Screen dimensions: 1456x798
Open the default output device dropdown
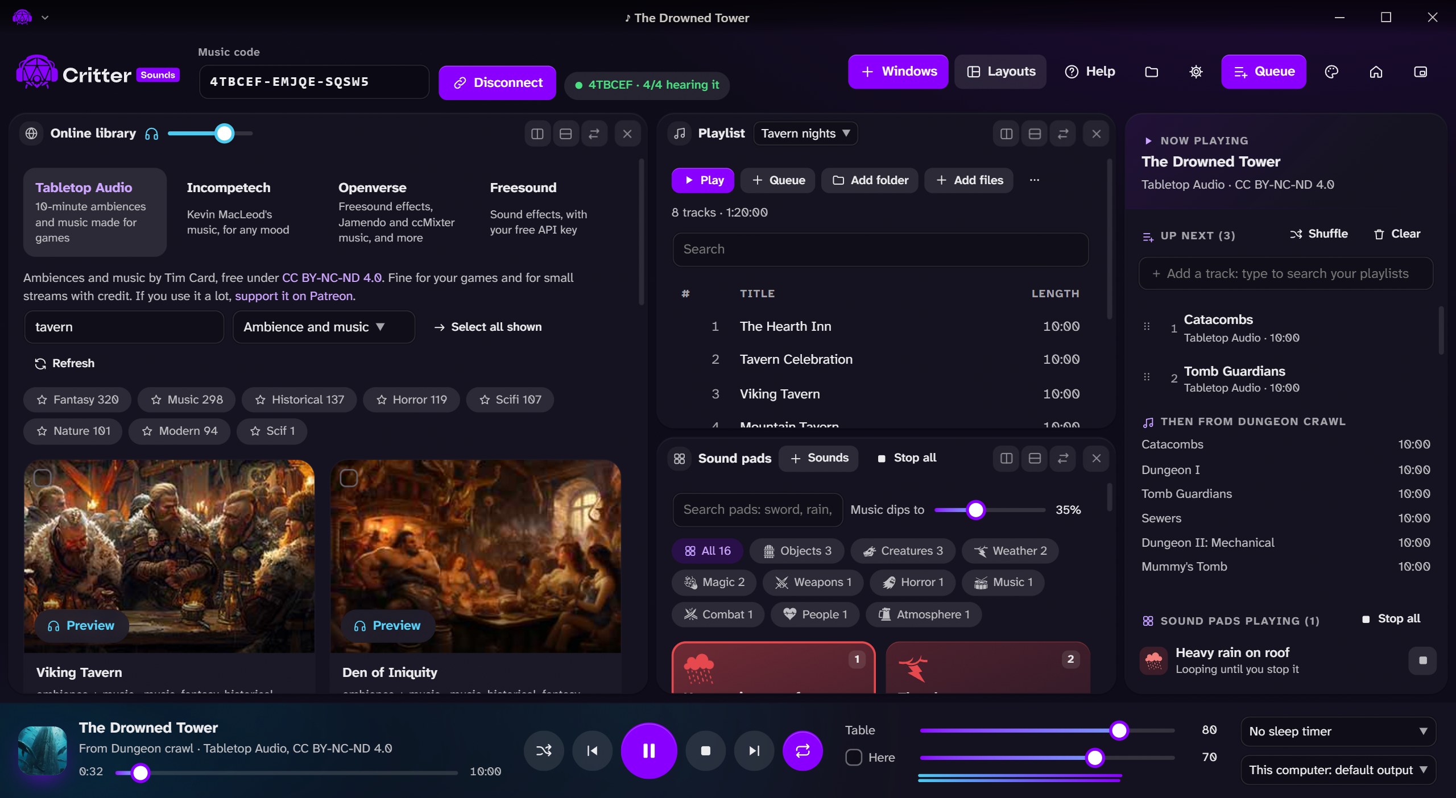pyautogui.click(x=1338, y=770)
